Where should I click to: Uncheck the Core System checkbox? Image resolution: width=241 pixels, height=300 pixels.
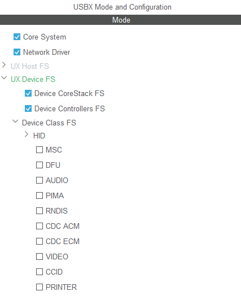(17, 37)
